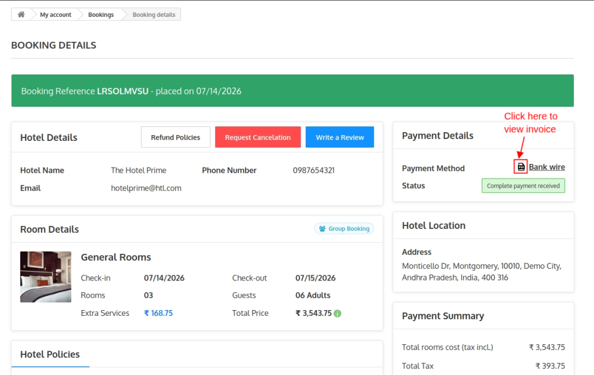Click the green info icon beside Total Price
The width and height of the screenshot is (594, 375).
(x=338, y=314)
